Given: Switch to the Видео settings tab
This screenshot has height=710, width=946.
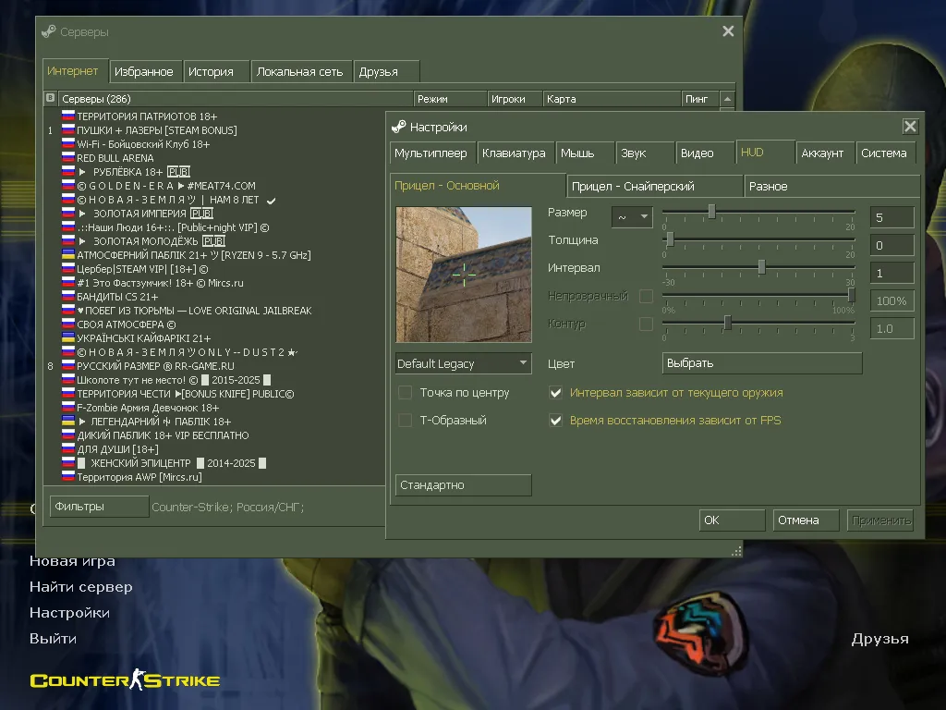Looking at the screenshot, I should (x=697, y=153).
